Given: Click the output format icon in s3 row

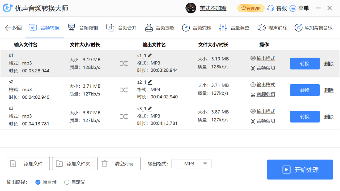Looking at the screenshot, I should coord(253,111).
